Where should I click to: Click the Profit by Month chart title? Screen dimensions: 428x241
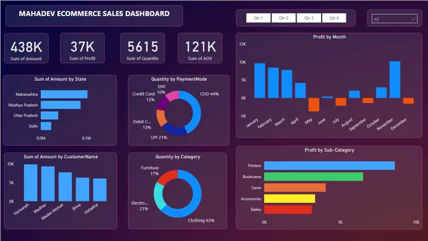(330, 37)
